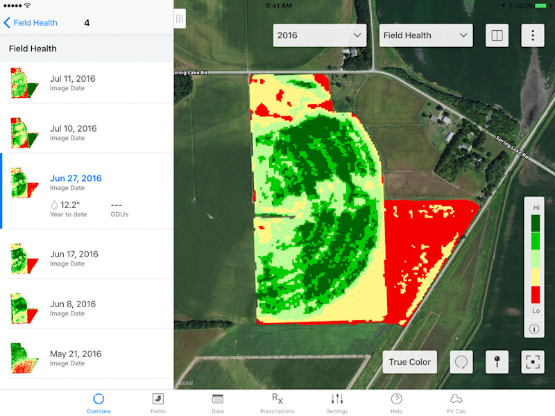Open the split view compare icon
555x416 pixels.
[x=497, y=35]
